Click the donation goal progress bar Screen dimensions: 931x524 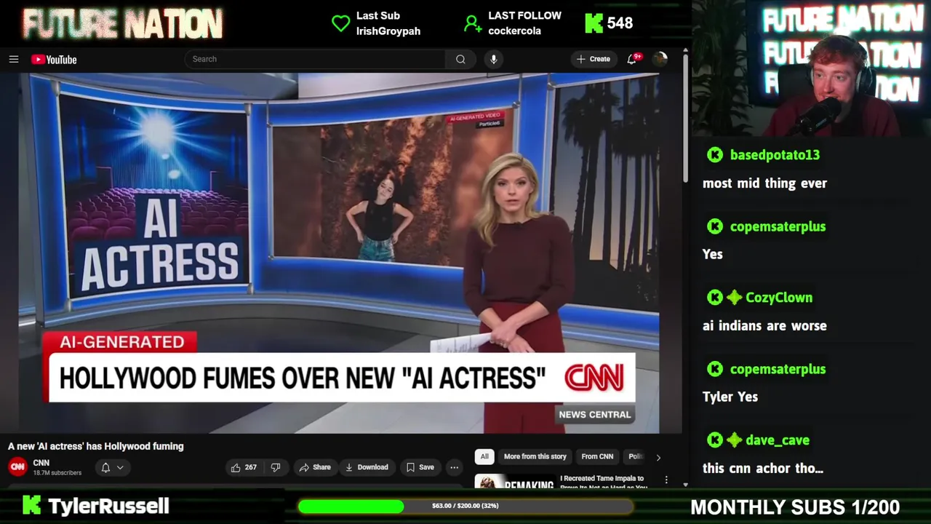click(x=465, y=506)
